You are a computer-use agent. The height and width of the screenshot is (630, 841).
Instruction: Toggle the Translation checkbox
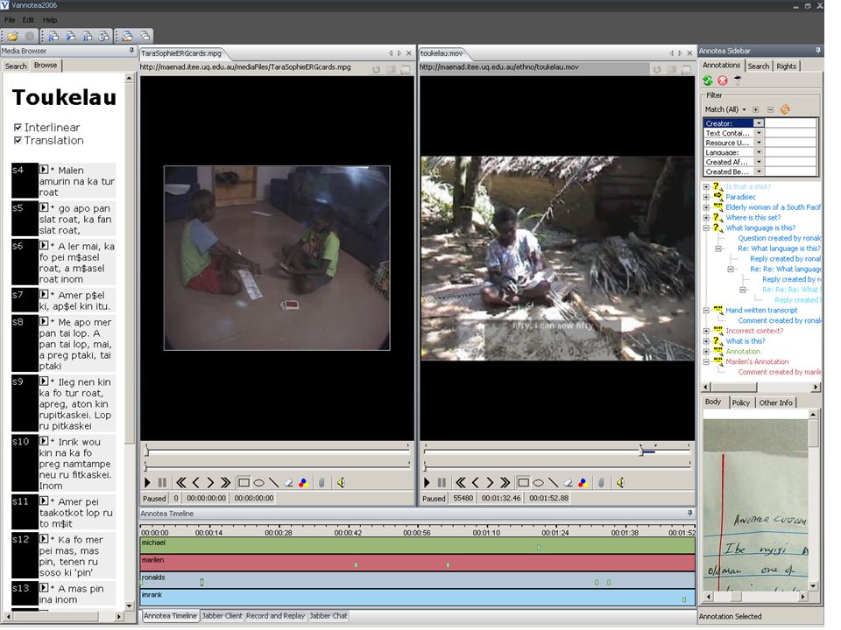(x=18, y=140)
